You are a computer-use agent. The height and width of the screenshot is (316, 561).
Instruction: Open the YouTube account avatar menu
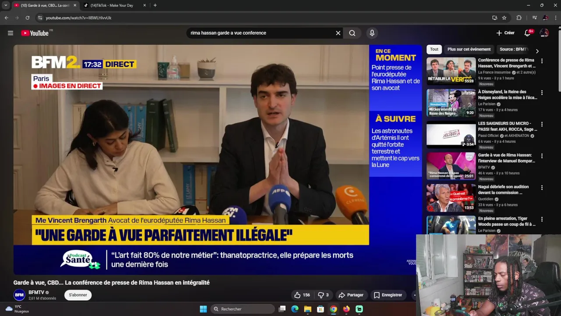click(544, 33)
